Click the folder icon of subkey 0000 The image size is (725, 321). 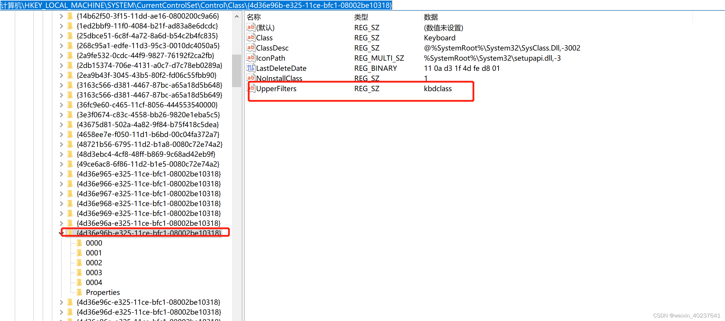click(x=79, y=243)
